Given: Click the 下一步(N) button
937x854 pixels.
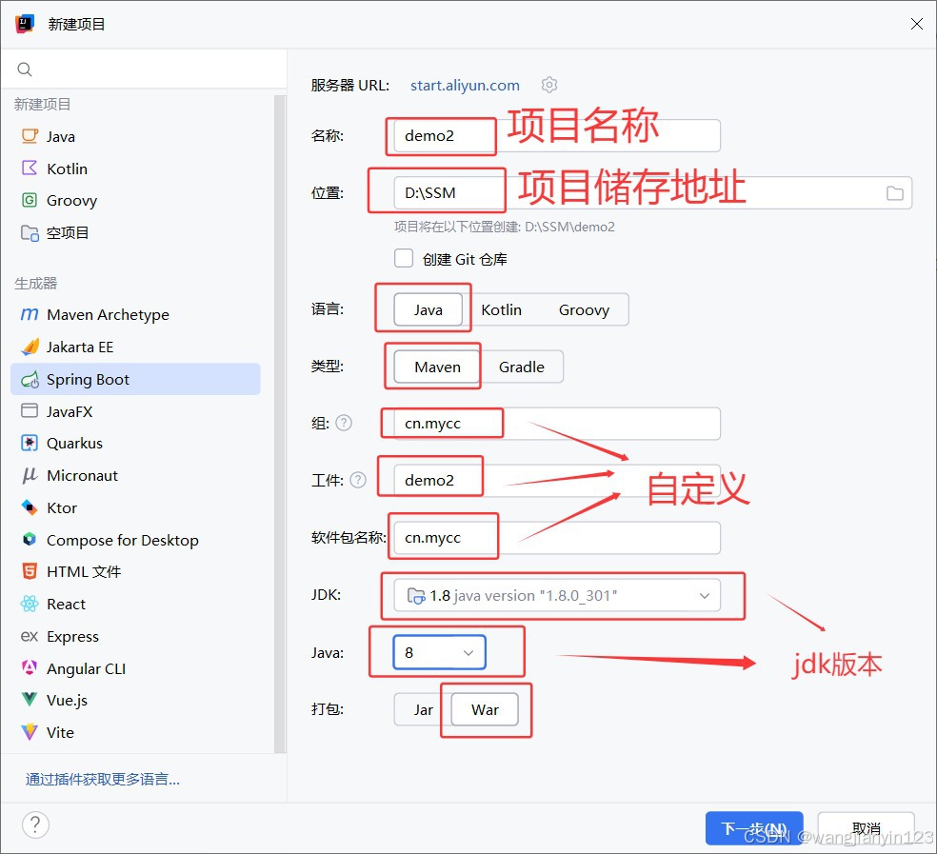Looking at the screenshot, I should pos(754,828).
